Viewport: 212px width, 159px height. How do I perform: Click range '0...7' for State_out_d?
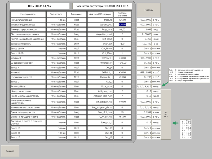[x=144, y=122]
